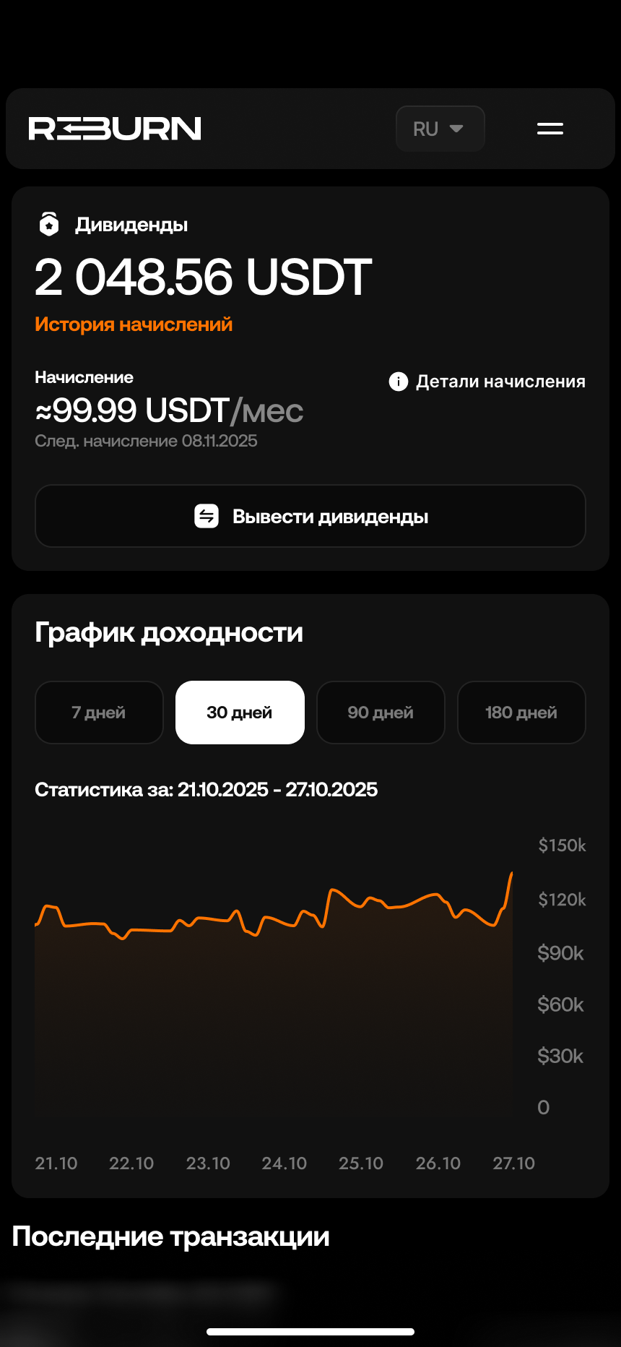Click the info icon beside Детали начисления
This screenshot has width=621, height=1347.
pyautogui.click(x=398, y=382)
